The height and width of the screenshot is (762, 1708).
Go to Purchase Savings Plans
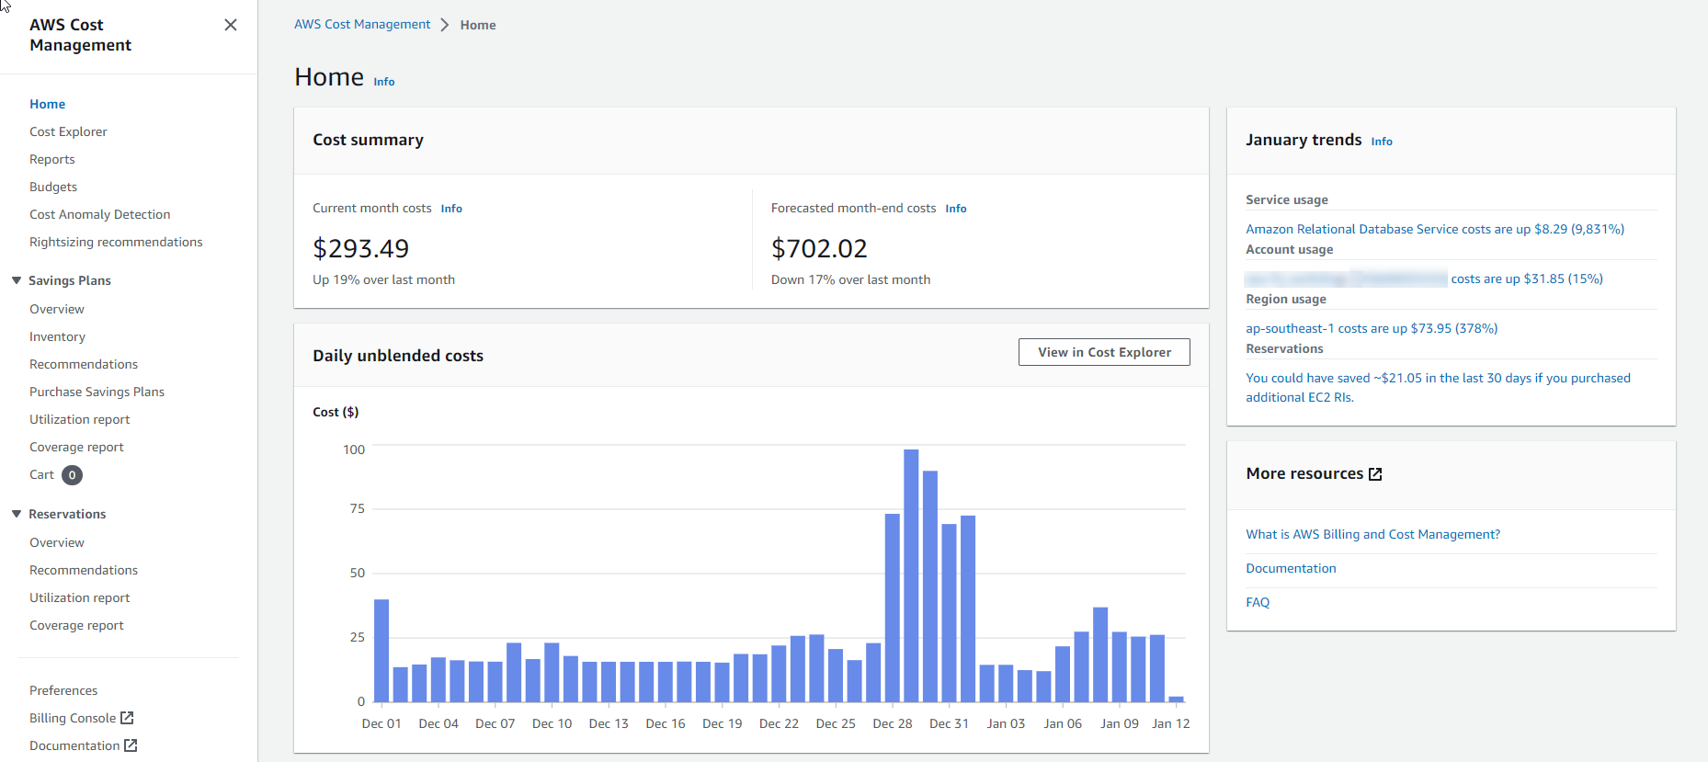click(x=97, y=392)
